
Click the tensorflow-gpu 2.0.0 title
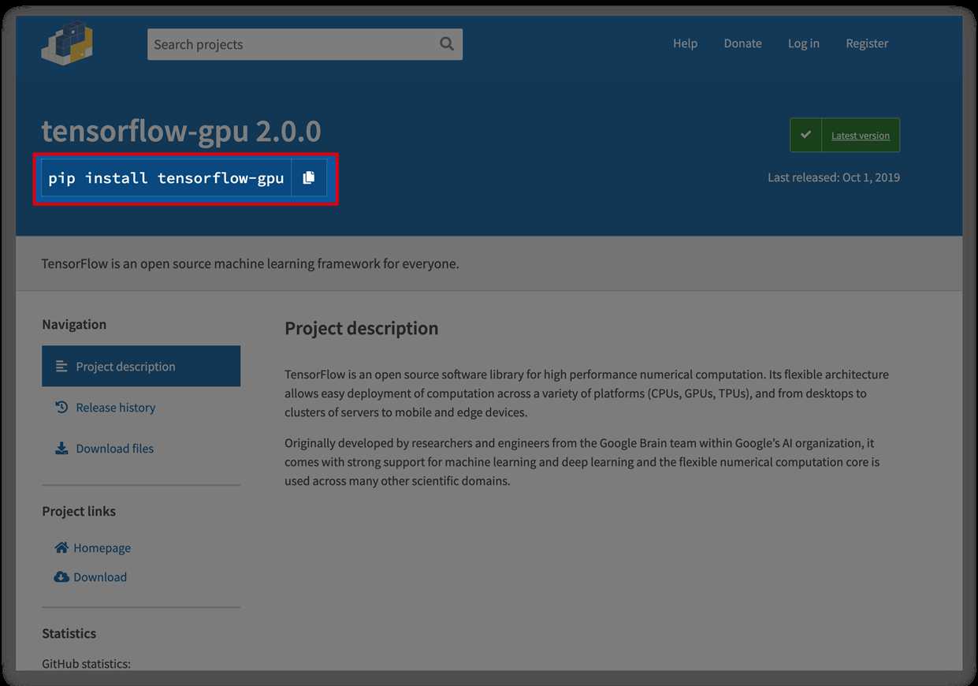coord(181,132)
